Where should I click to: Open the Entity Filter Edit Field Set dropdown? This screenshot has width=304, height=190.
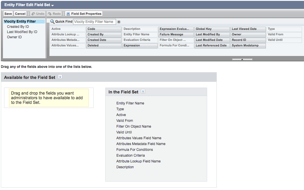pos(53,5)
